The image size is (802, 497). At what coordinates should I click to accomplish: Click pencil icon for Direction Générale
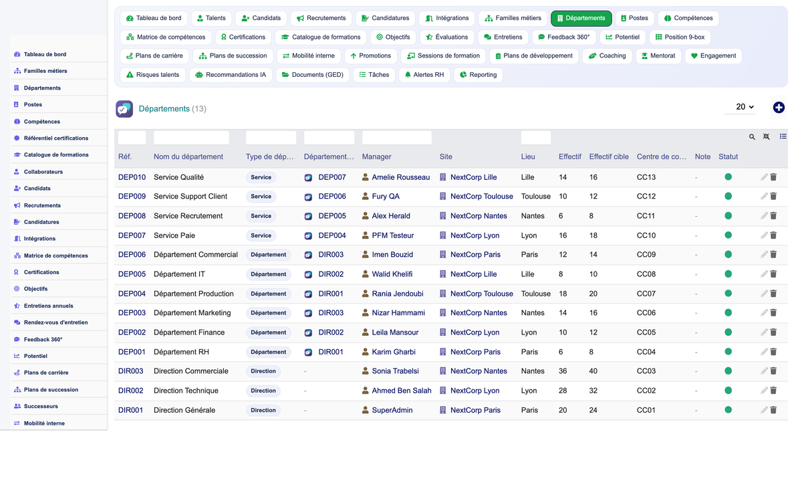tap(764, 410)
